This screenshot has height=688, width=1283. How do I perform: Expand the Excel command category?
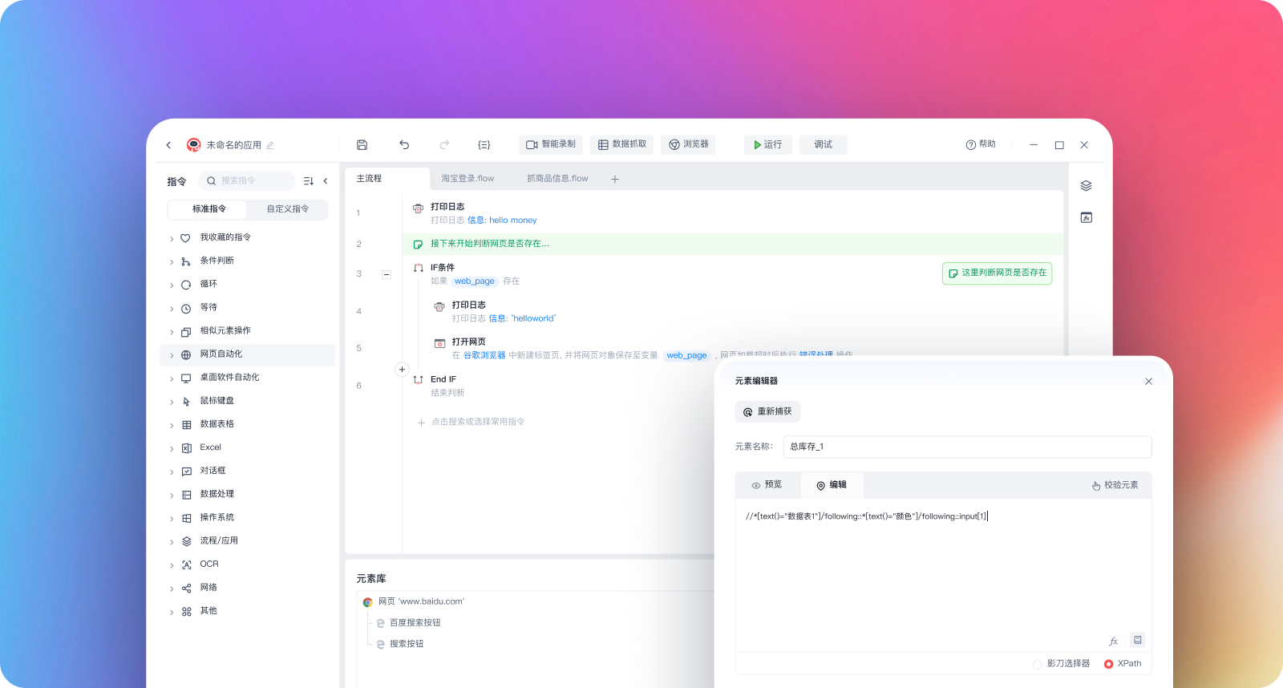[x=172, y=448]
